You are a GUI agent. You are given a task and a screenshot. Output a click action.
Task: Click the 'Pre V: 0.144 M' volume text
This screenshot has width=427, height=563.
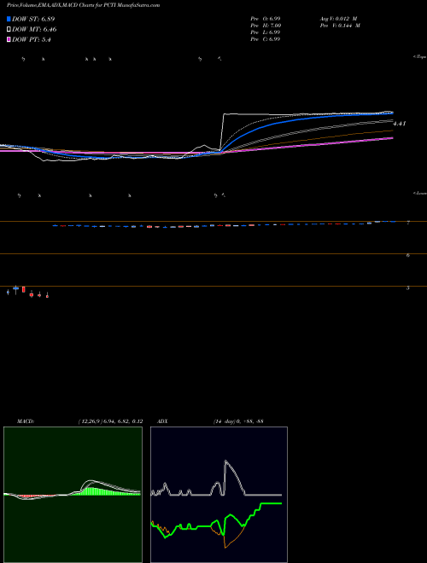340,26
